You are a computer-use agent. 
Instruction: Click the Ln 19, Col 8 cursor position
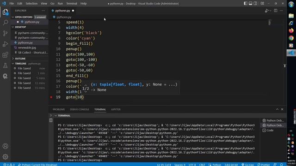pos(164,165)
